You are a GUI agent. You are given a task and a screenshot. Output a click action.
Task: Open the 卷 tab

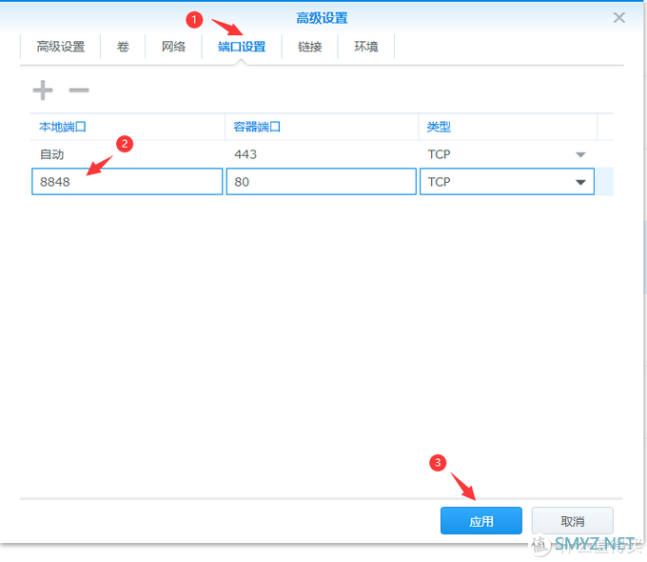tap(123, 47)
